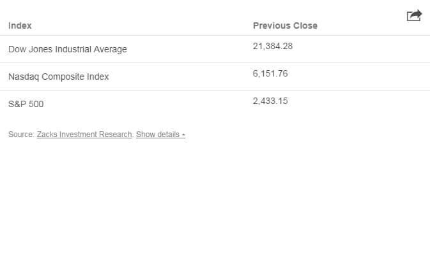The height and width of the screenshot is (271, 430).
Task: Click the share arrow icon
Action: tap(414, 15)
